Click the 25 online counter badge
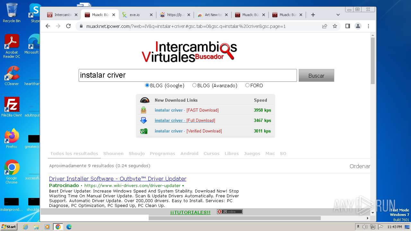The width and height of the screenshot is (411, 231). coord(230,212)
